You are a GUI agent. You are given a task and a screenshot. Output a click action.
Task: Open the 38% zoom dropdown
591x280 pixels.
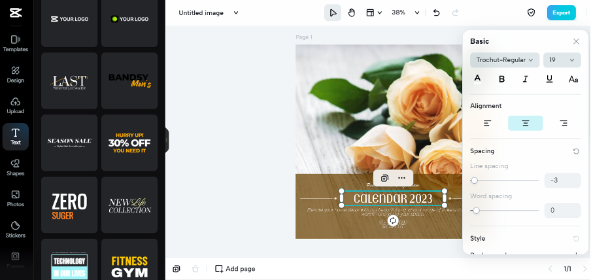click(x=405, y=12)
